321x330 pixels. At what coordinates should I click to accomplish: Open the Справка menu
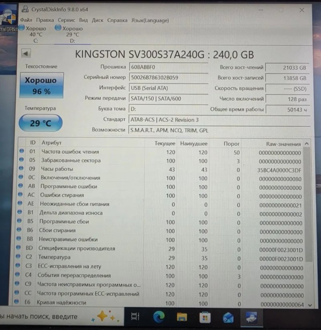pos(117,20)
